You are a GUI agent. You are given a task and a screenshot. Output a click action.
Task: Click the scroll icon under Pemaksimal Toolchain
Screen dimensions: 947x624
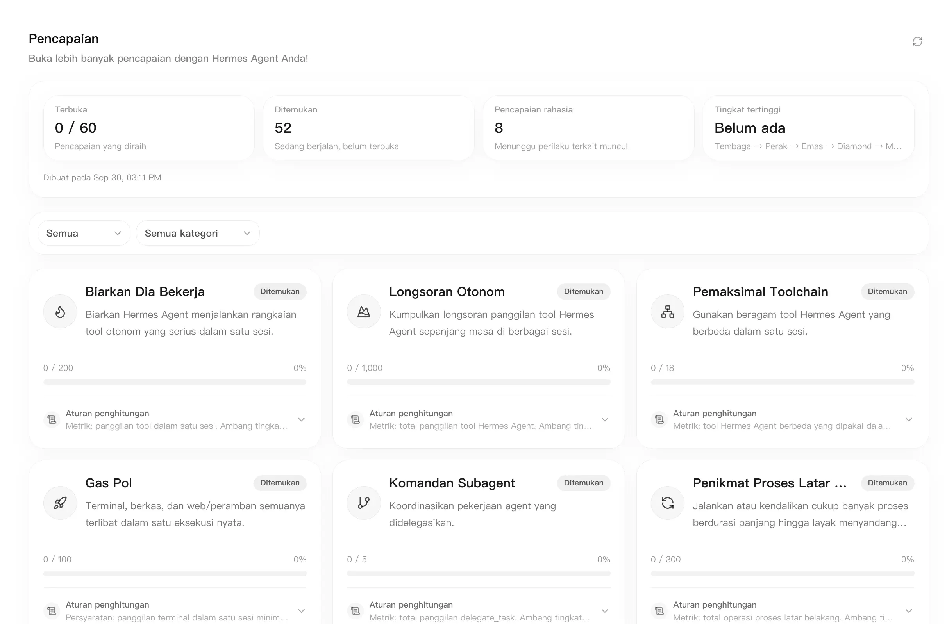coord(659,419)
